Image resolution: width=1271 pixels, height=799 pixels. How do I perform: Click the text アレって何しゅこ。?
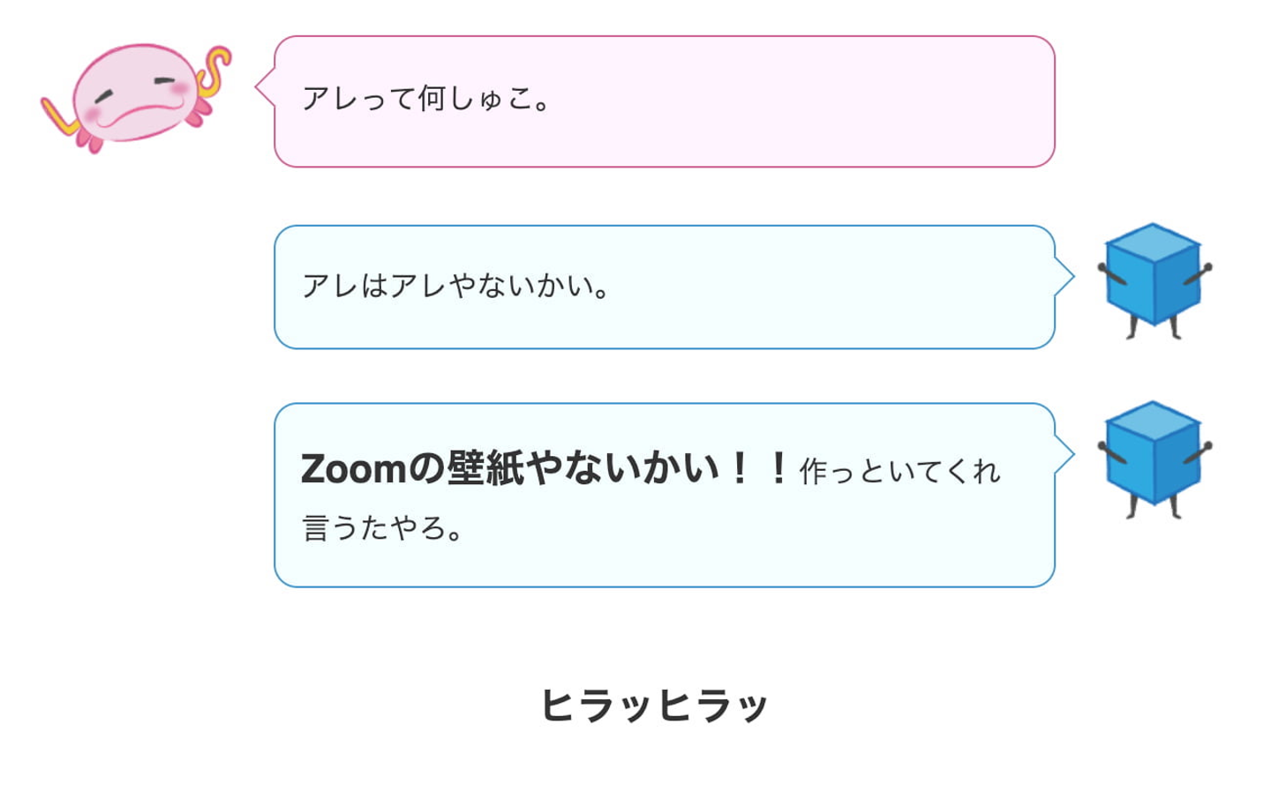426,99
